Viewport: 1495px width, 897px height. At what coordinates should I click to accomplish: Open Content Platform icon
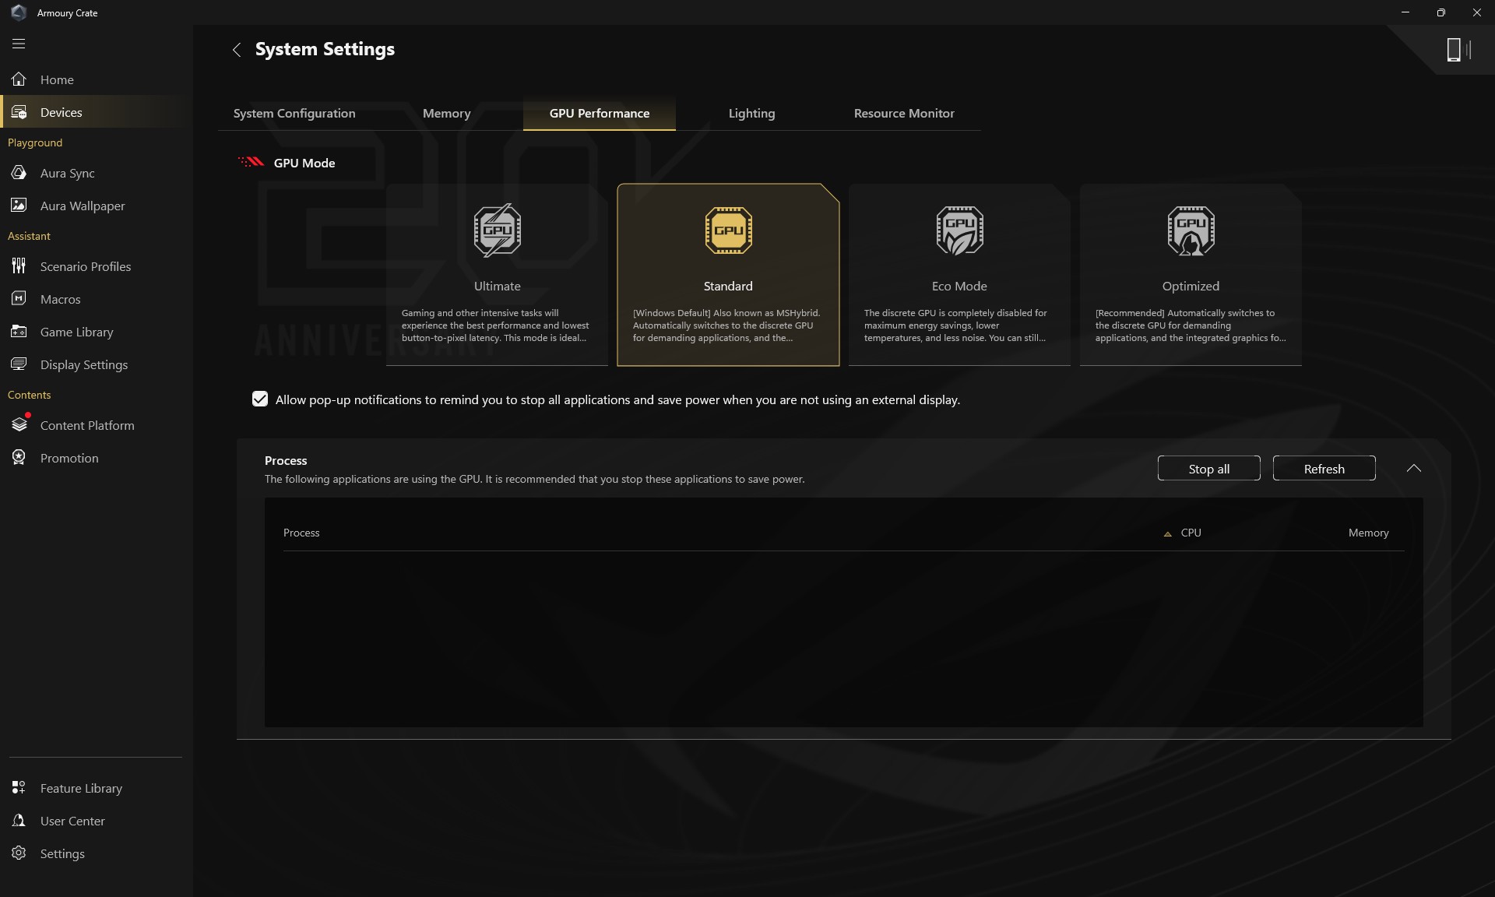click(x=19, y=425)
